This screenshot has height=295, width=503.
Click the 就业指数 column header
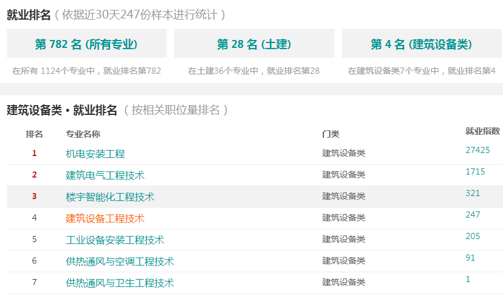(x=483, y=131)
